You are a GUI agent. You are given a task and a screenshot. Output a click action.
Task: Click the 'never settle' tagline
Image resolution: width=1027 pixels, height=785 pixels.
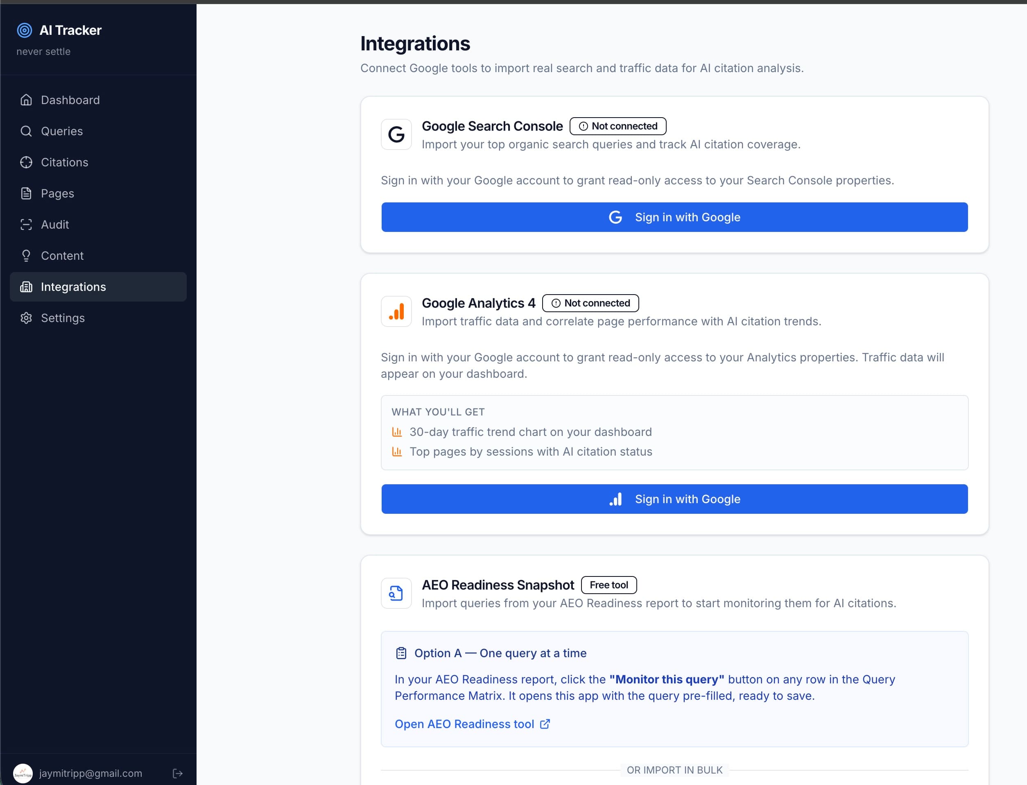point(43,51)
